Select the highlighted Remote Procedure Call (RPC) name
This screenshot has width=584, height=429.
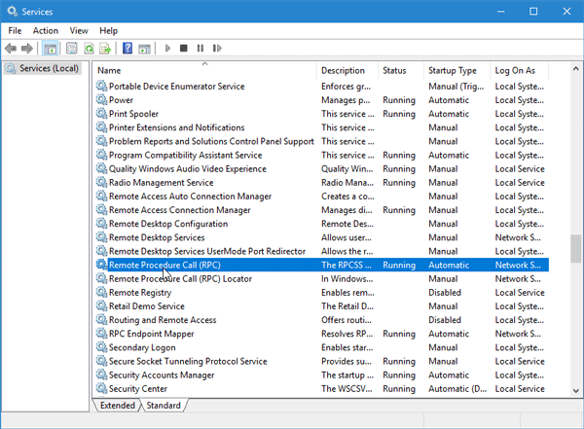(x=164, y=266)
